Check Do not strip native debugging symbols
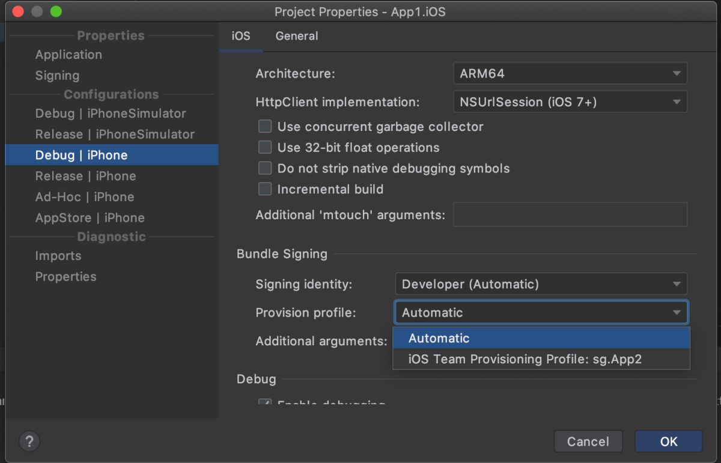The height and width of the screenshot is (463, 721). pyautogui.click(x=265, y=169)
